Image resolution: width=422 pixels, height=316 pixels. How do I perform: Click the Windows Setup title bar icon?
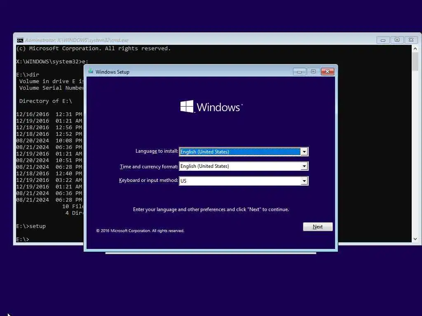[x=91, y=72]
